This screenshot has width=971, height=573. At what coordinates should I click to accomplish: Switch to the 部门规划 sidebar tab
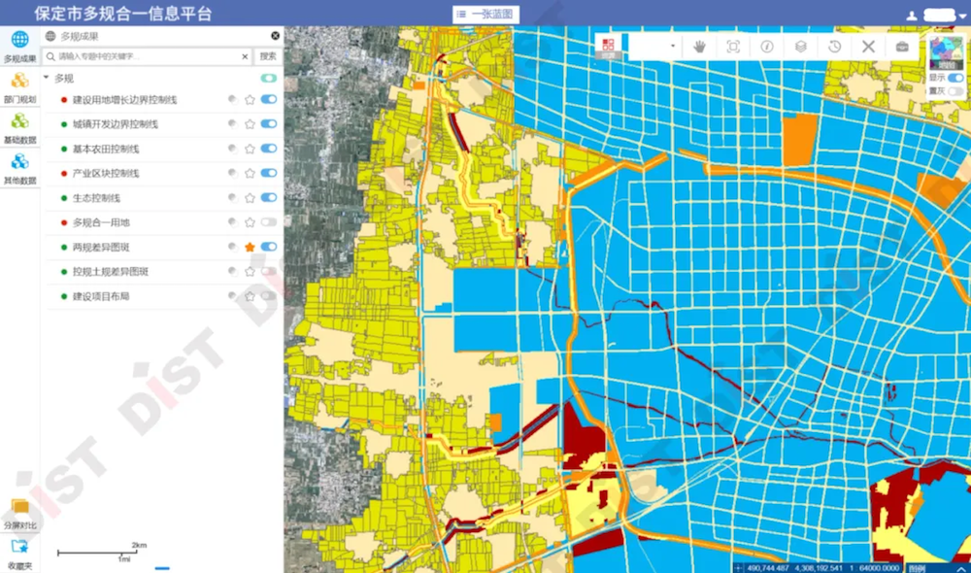(19, 85)
